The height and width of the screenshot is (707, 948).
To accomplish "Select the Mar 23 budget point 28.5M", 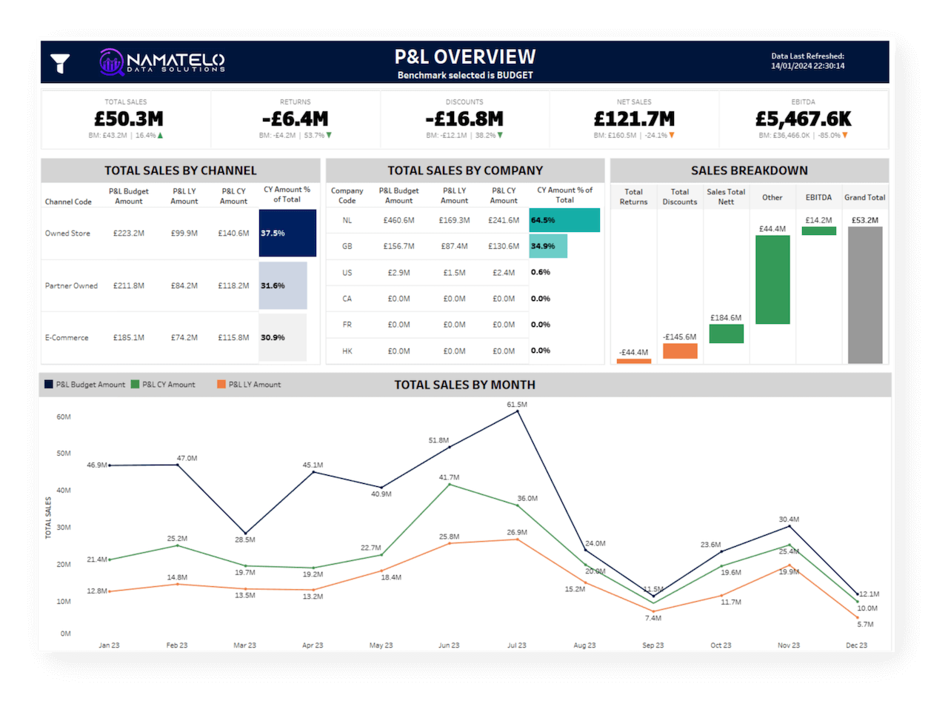I will tap(246, 533).
